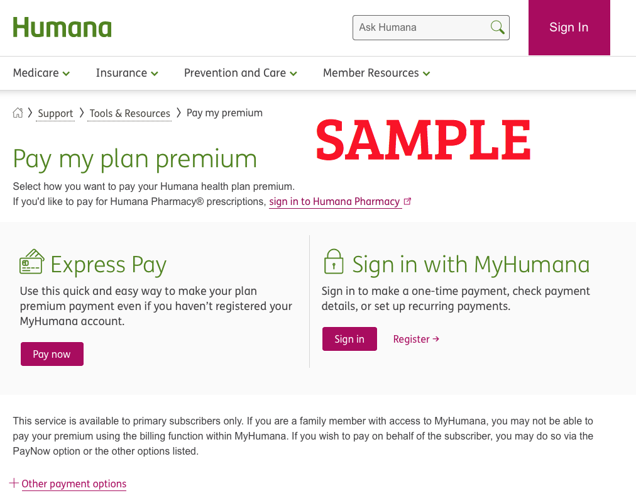Click the Humana logo
The image size is (636, 498).
pyautogui.click(x=62, y=27)
